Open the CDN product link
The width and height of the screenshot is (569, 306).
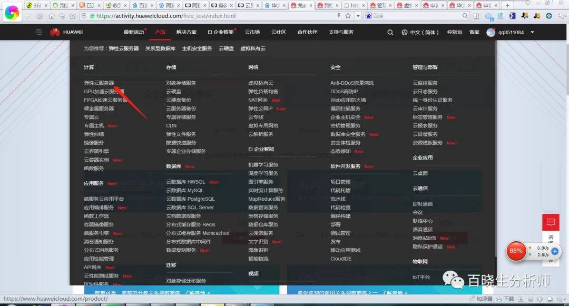[x=171, y=125]
